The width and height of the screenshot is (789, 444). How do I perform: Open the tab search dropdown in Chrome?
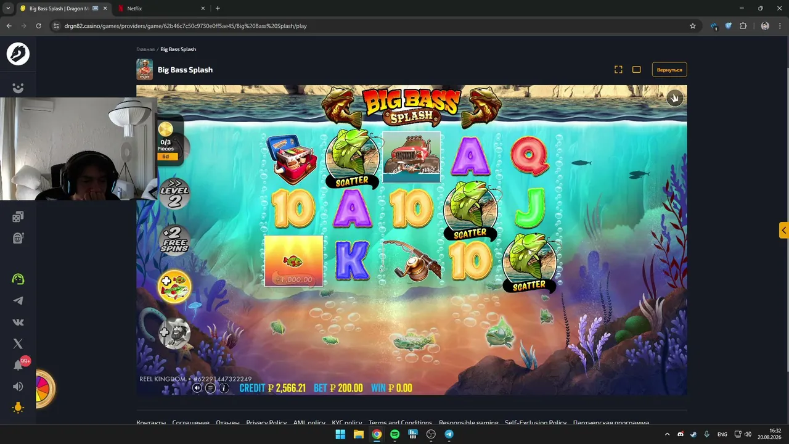pos(8,9)
